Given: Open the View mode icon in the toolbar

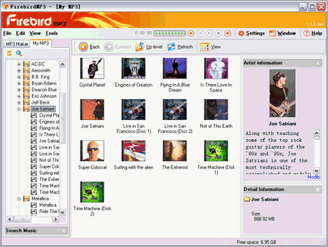Looking at the screenshot, I should click(204, 47).
